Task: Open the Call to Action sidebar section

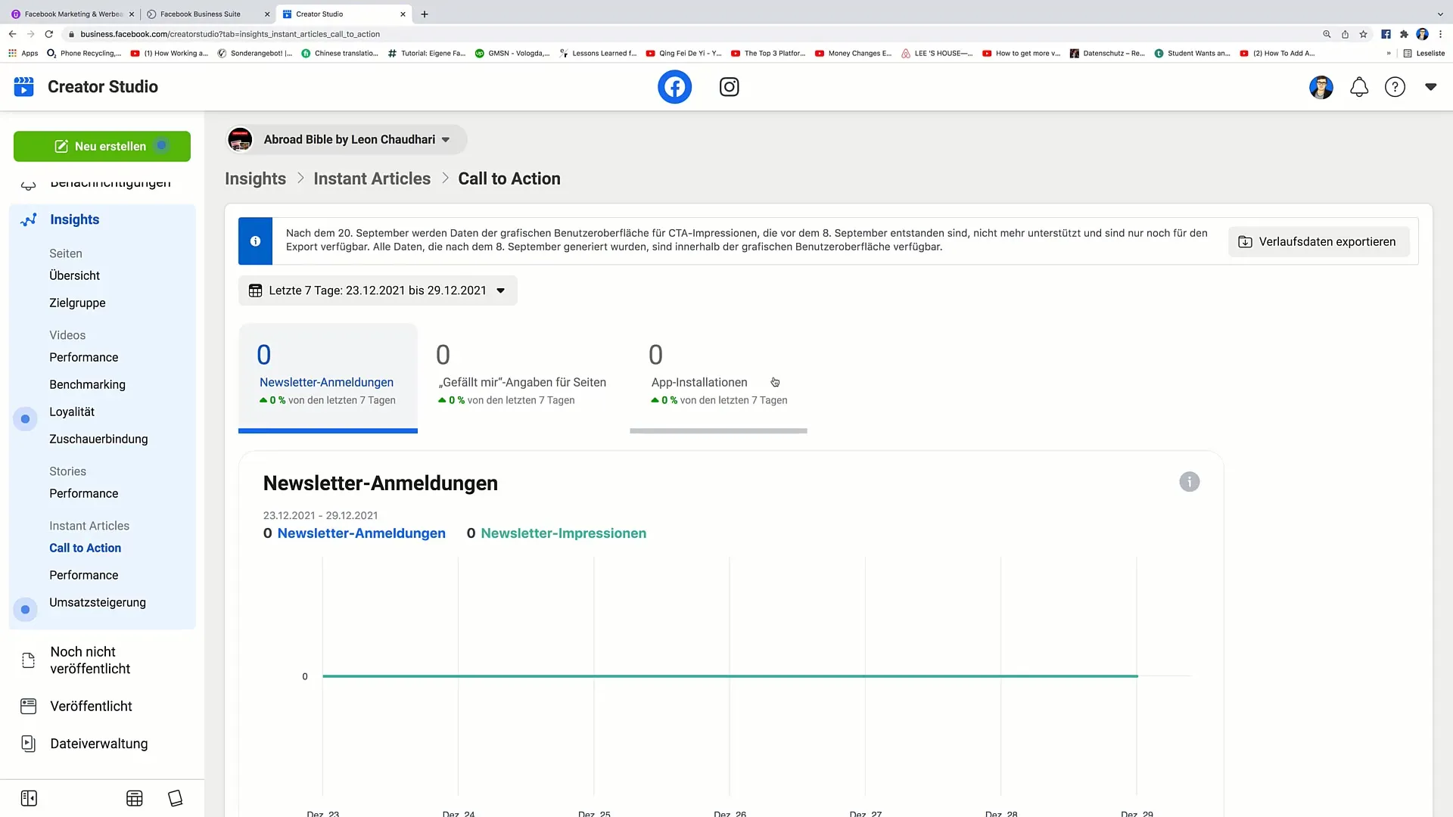Action: pos(85,548)
